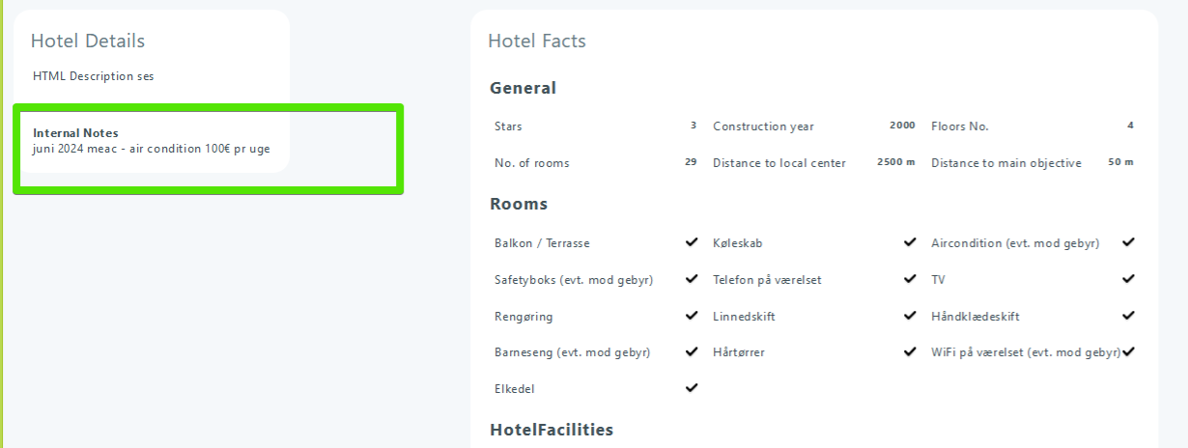The width and height of the screenshot is (1188, 448).
Task: Click the Hårtørrer checkmark icon
Action: tap(910, 352)
